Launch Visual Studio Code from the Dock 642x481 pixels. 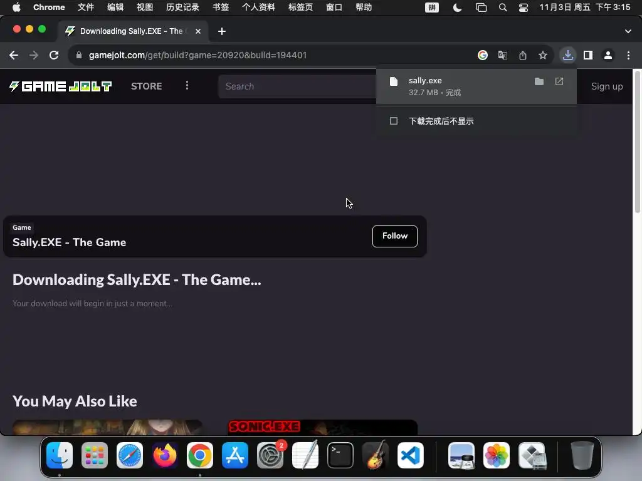[x=411, y=455]
